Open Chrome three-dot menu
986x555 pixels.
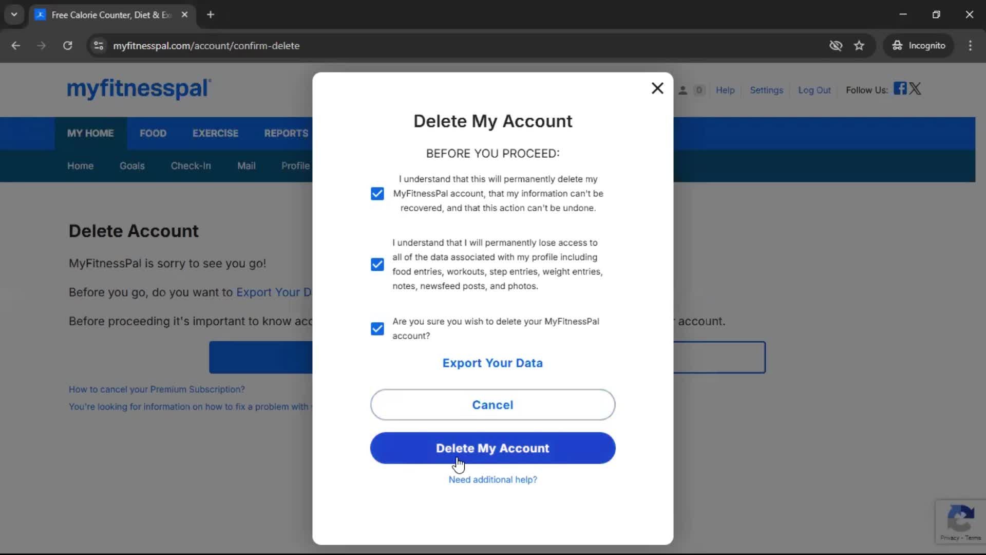pos(970,46)
